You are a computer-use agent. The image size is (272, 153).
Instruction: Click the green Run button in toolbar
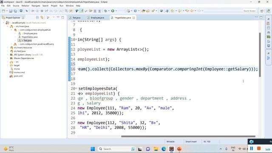[113, 11]
